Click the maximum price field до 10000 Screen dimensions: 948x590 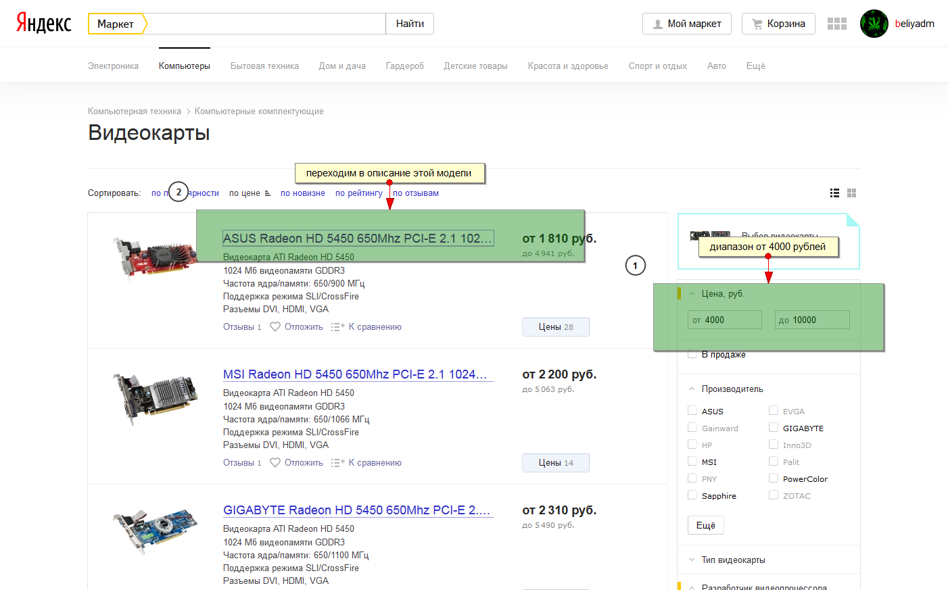[812, 320]
